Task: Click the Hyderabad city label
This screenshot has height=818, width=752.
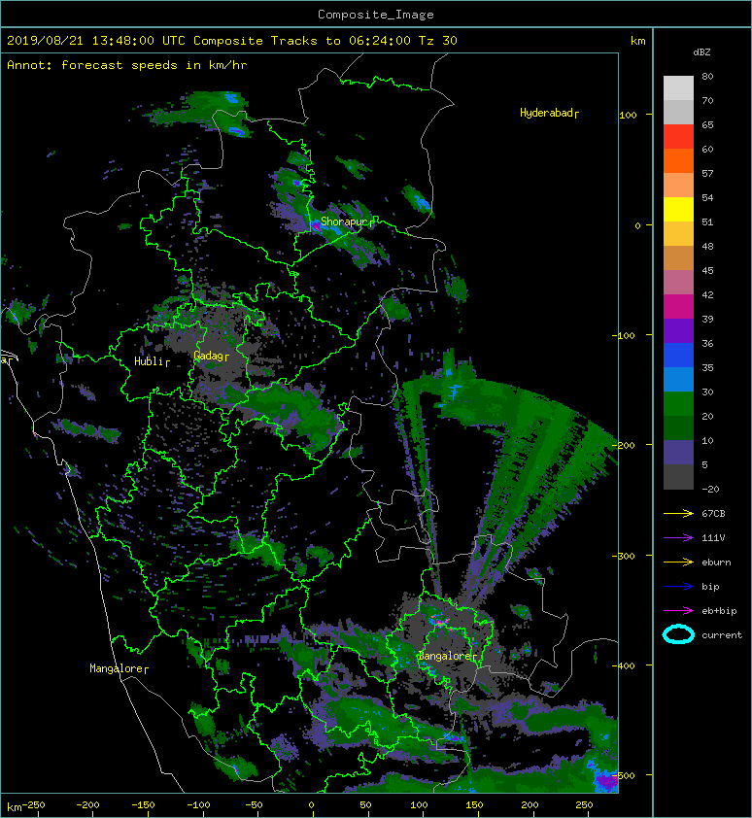Action: coord(549,113)
